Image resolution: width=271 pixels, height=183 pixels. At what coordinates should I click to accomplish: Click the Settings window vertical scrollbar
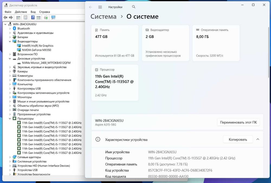(x=269, y=52)
